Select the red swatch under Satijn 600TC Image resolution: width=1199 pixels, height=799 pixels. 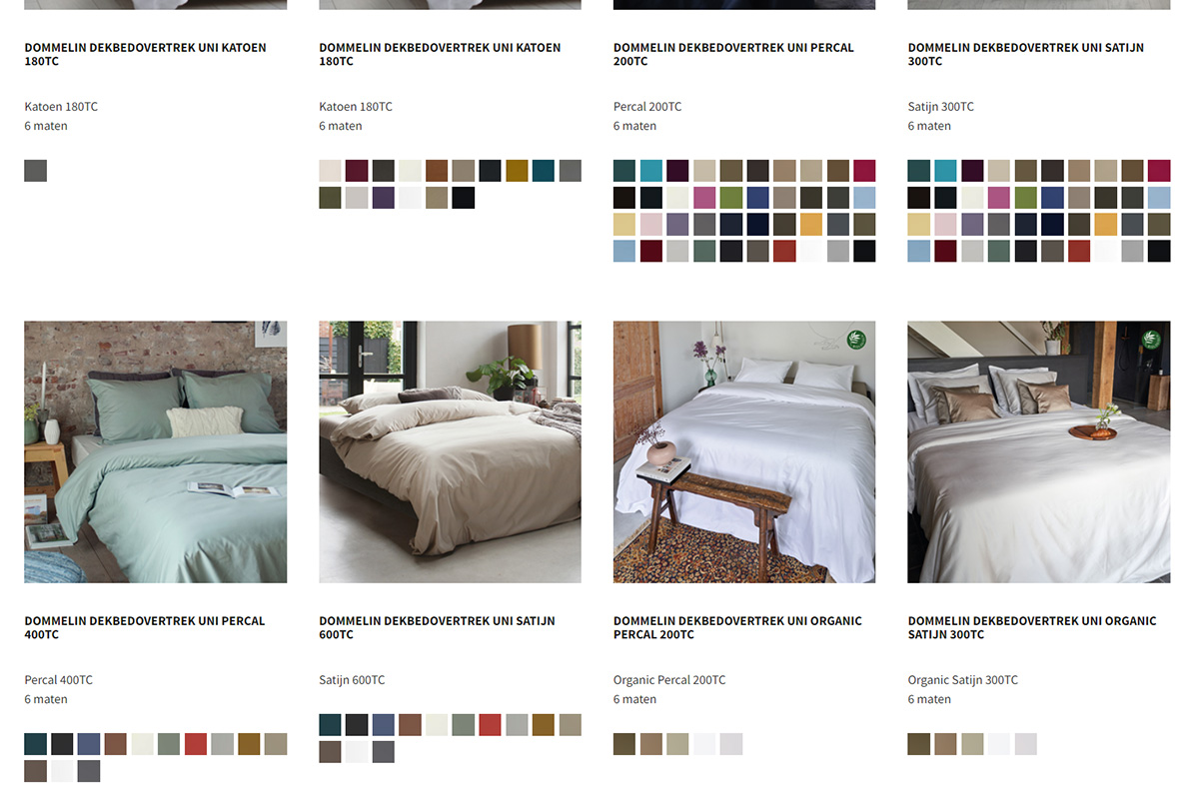tap(490, 725)
